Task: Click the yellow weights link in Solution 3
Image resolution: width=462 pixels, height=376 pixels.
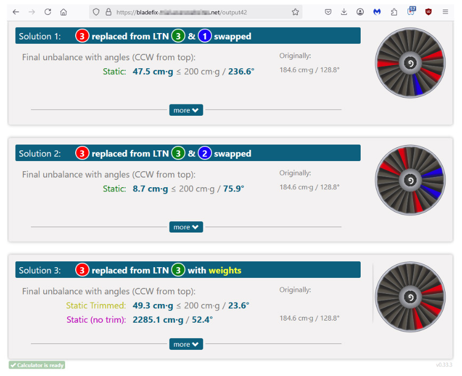Action: click(x=225, y=270)
